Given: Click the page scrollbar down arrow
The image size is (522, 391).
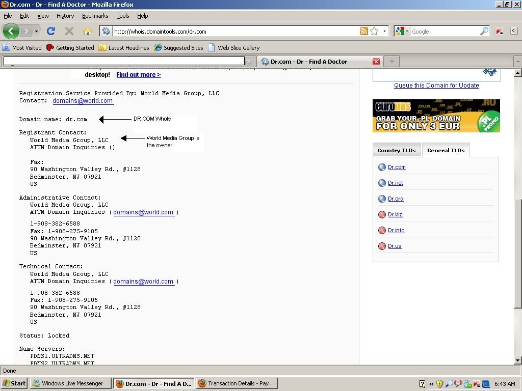Looking at the screenshot, I should pyautogui.click(x=518, y=360).
